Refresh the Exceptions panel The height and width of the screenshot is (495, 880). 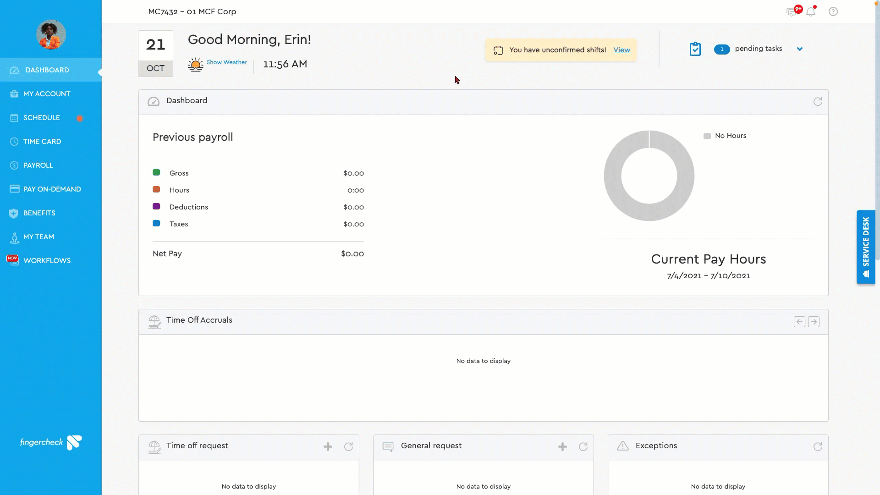(x=818, y=447)
